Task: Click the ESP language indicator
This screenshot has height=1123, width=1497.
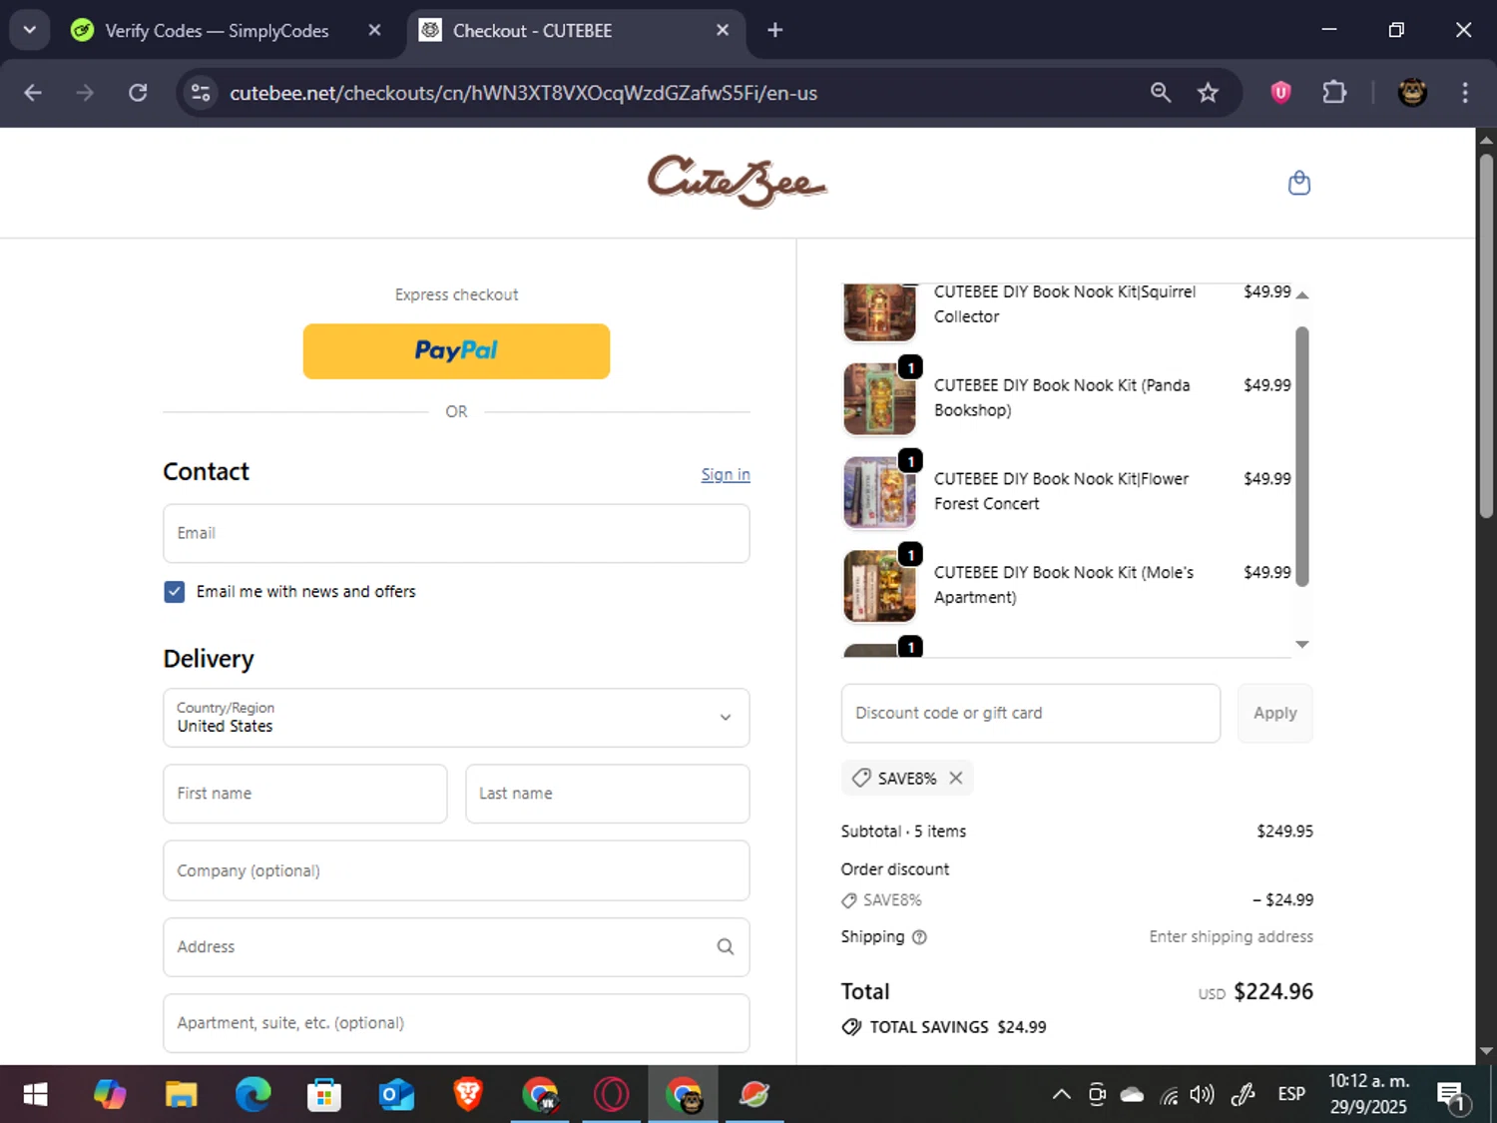Action: click(x=1291, y=1094)
